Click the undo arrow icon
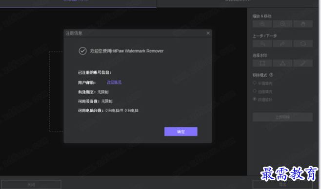 (262, 43)
